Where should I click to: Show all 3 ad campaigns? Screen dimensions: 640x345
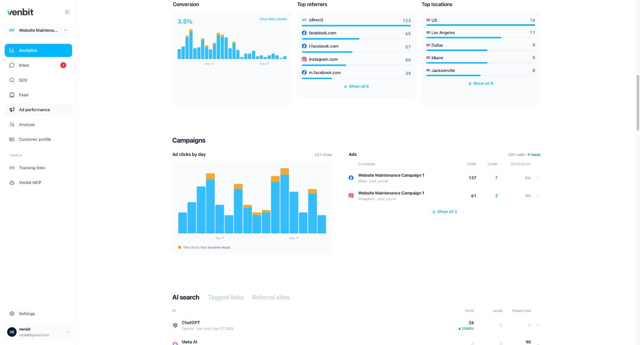click(444, 212)
